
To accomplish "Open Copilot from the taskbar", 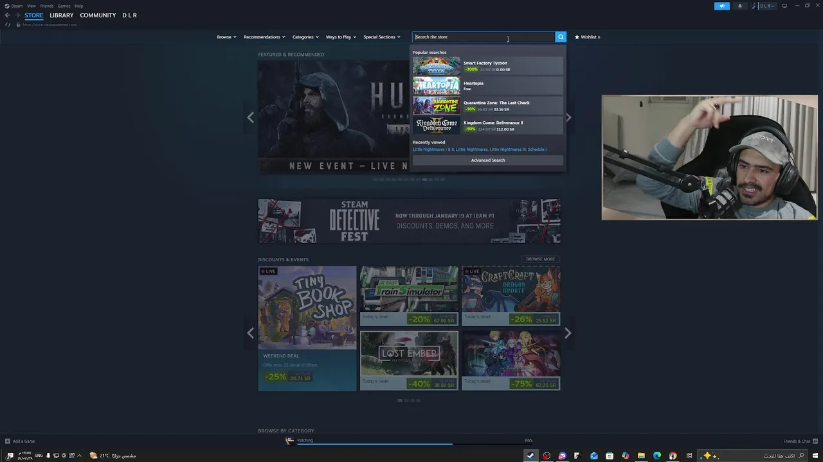I will tap(626, 456).
